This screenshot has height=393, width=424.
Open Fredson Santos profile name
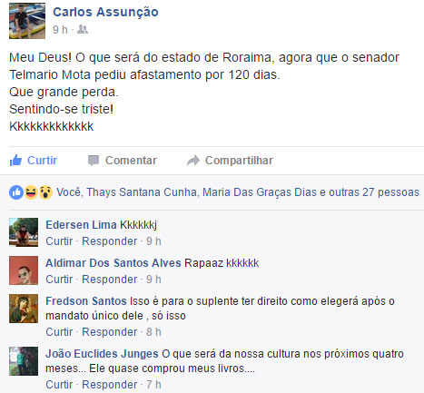click(86, 301)
